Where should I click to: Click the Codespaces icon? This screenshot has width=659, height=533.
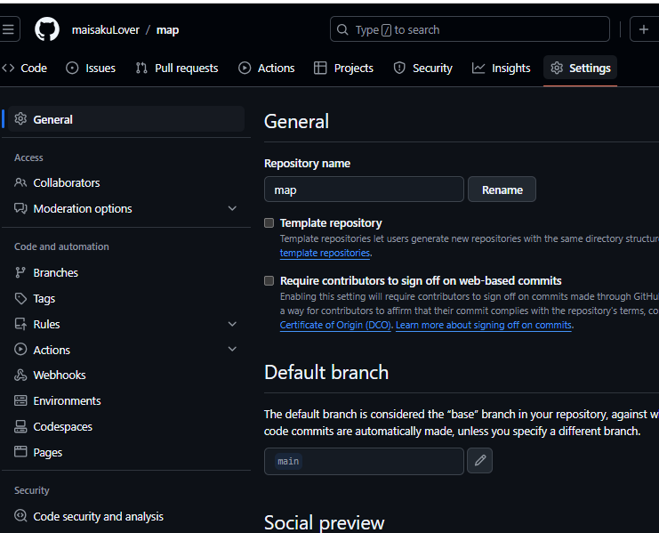click(20, 426)
